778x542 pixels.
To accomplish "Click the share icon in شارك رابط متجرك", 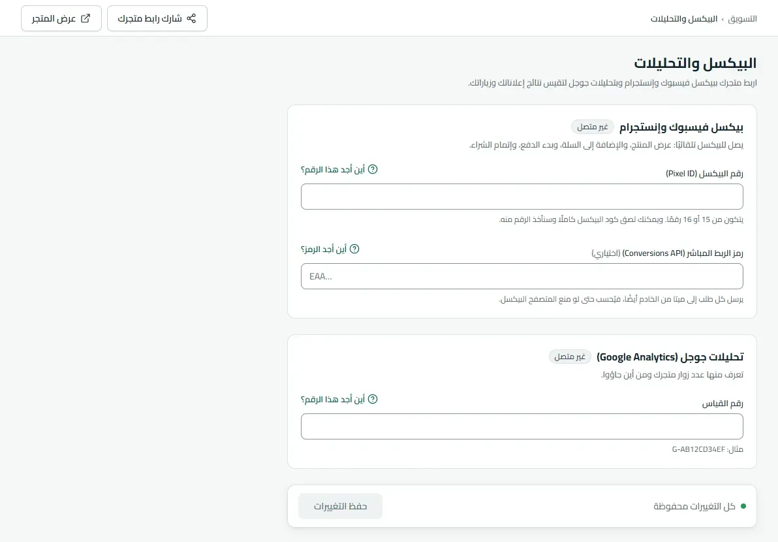I will [191, 18].
